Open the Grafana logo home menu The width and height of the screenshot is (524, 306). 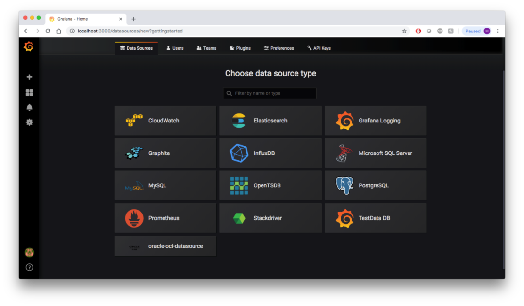[x=29, y=46]
